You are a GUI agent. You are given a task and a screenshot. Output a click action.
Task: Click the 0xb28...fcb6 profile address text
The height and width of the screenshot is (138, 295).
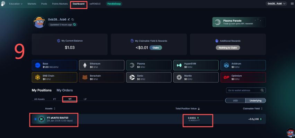pos(57,19)
